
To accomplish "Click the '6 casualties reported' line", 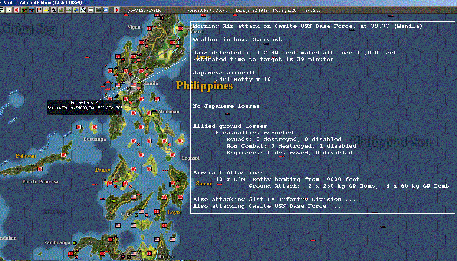I will click(254, 133).
